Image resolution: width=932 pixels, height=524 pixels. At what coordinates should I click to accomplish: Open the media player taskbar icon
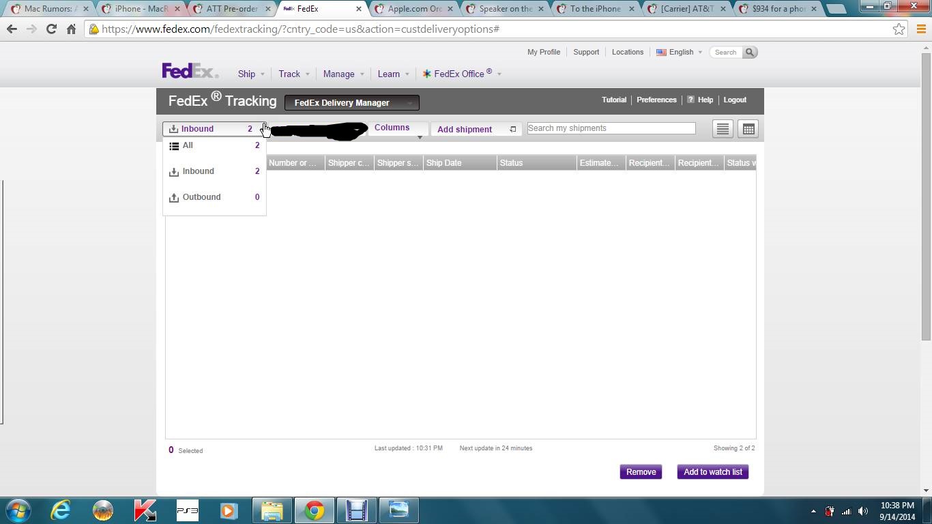coord(229,510)
